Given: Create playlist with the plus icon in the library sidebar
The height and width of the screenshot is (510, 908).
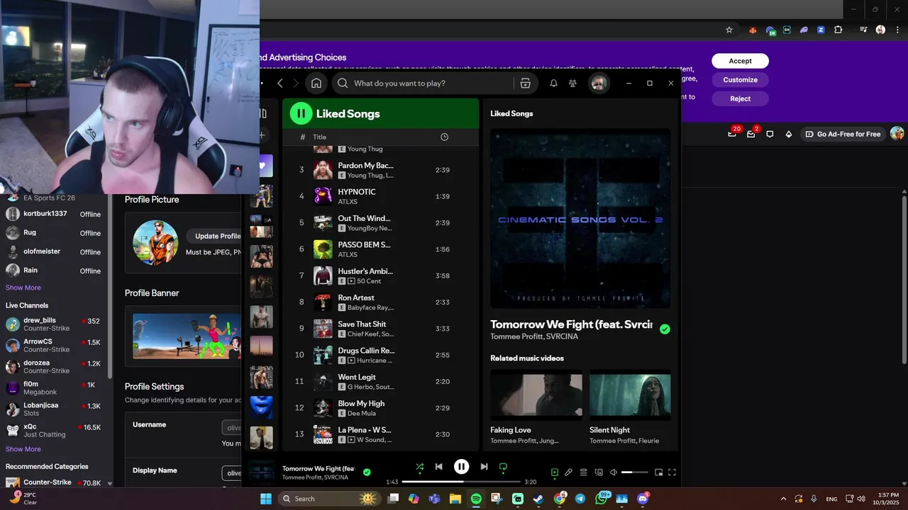Looking at the screenshot, I should click(x=262, y=135).
